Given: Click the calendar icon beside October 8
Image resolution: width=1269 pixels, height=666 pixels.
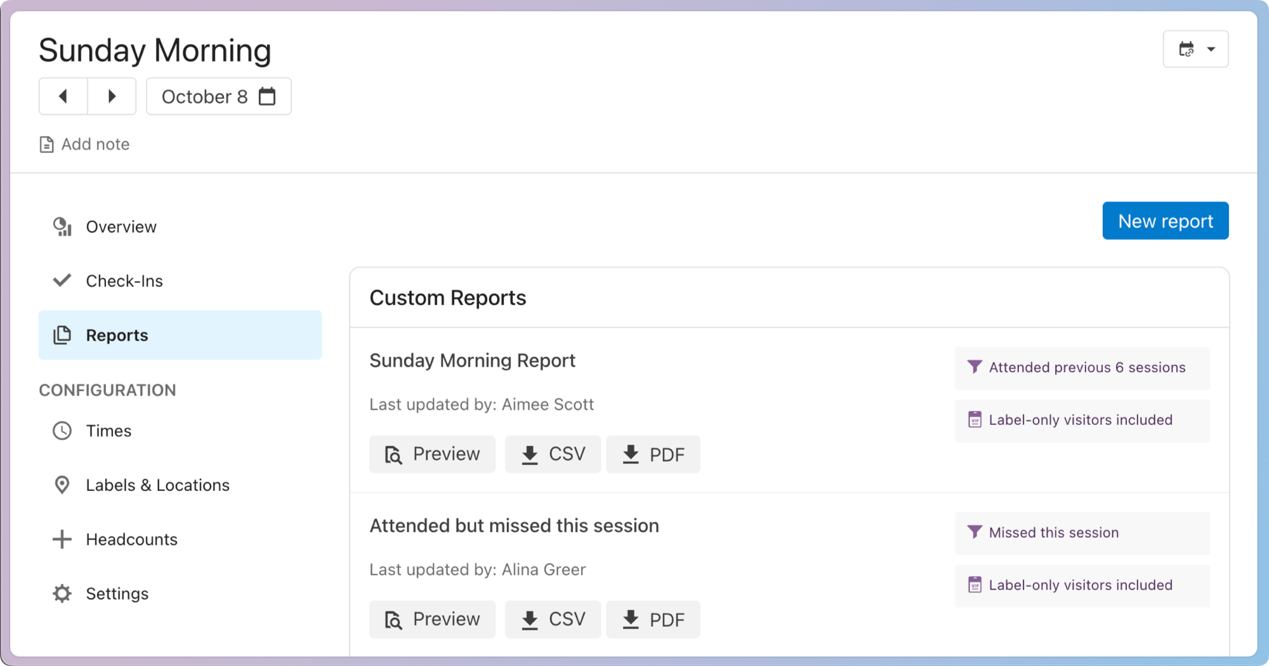Looking at the screenshot, I should coord(267,96).
